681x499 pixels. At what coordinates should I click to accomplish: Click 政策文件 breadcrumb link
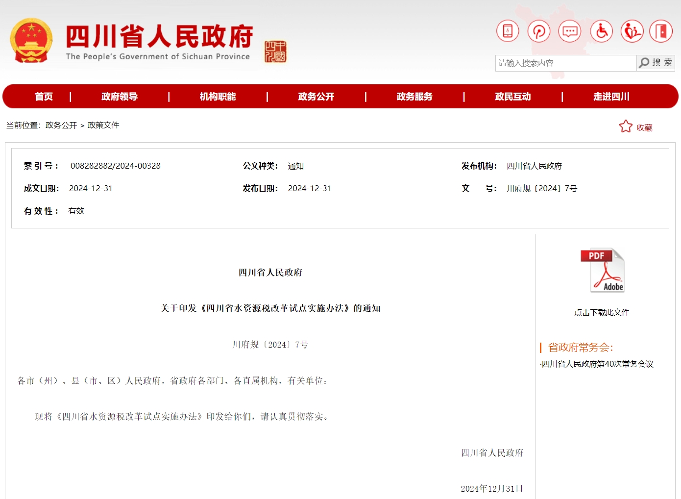[103, 125]
